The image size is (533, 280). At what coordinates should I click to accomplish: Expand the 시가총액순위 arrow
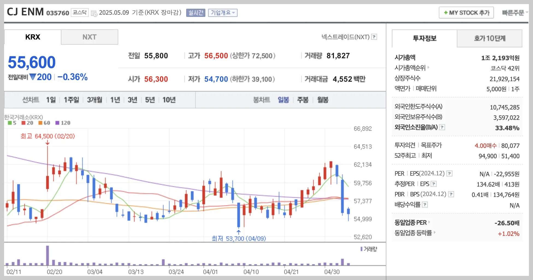point(428,67)
